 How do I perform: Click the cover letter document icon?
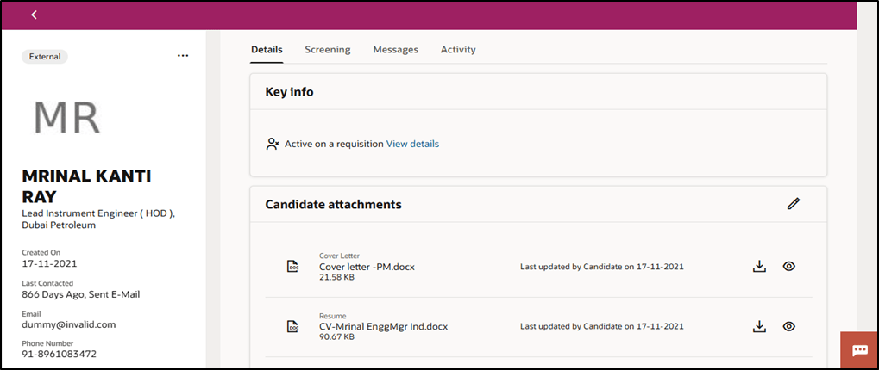292,267
